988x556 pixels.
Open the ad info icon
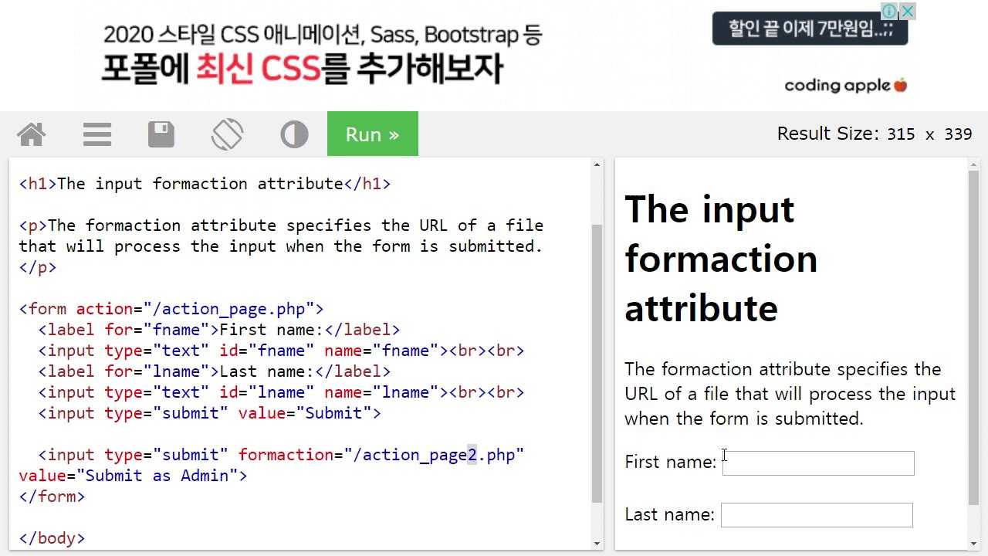point(889,11)
